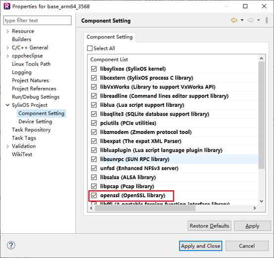Click component list scroll up arrow
The height and width of the screenshot is (258, 274).
pyautogui.click(x=262, y=58)
